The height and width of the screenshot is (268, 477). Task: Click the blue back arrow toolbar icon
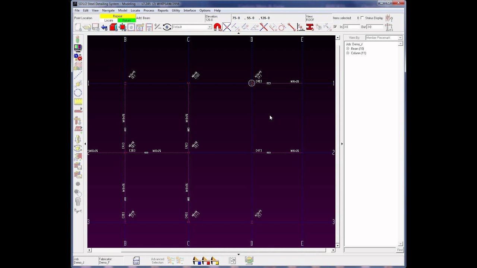104,27
